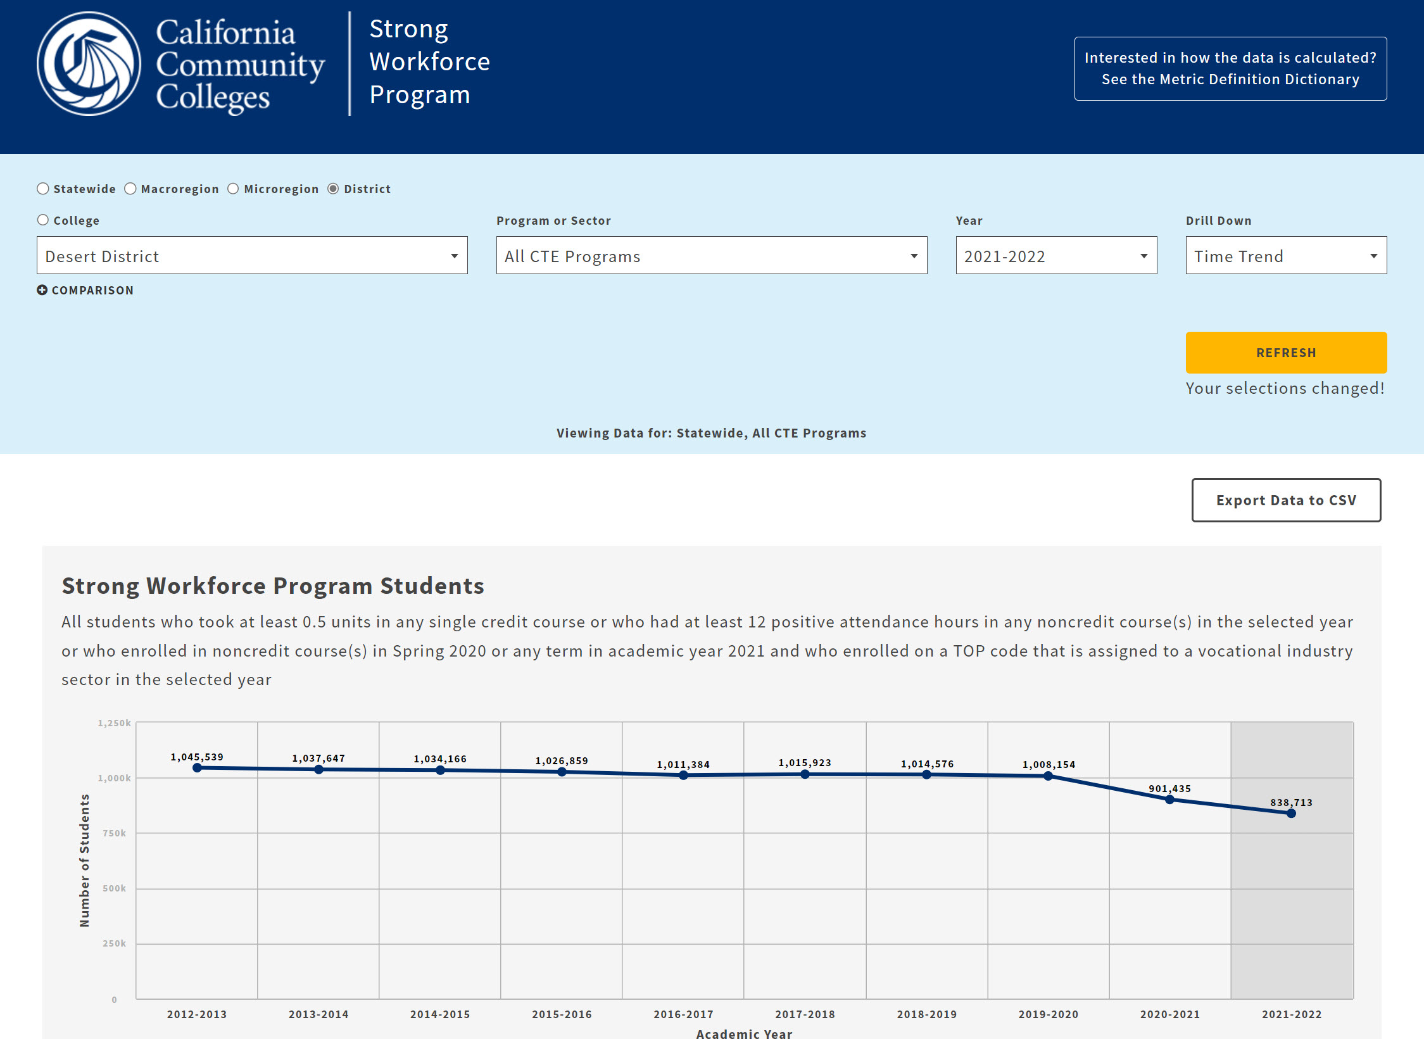Open the Year dropdown showing 2021-2022
Viewport: 1424px width, 1039px height.
[x=1056, y=255]
